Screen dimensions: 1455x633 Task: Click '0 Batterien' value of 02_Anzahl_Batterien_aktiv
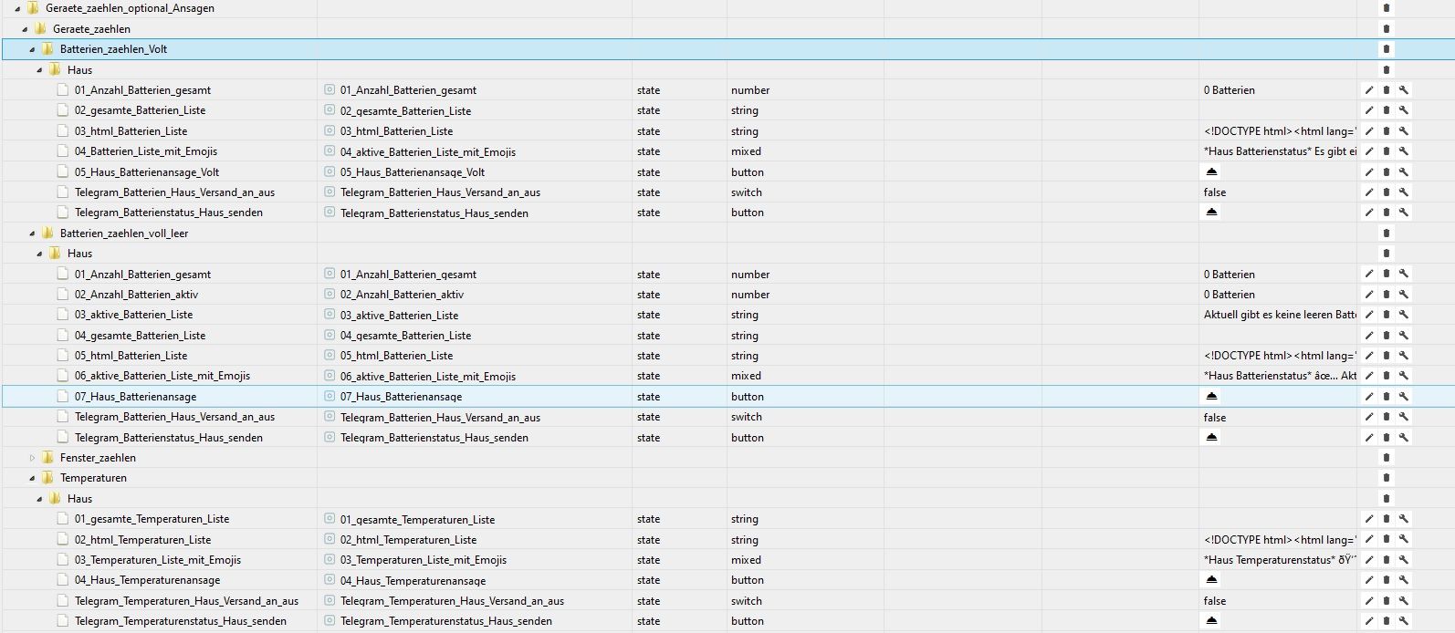tap(1229, 295)
